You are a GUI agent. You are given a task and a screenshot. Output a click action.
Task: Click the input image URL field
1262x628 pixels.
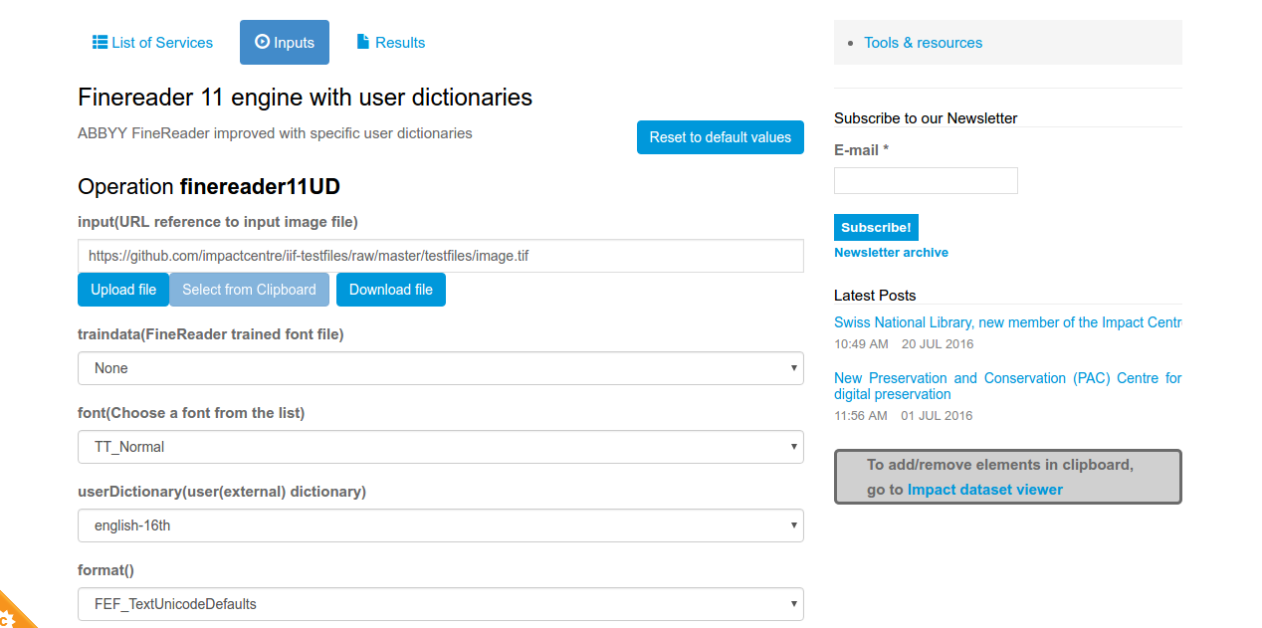coord(441,256)
